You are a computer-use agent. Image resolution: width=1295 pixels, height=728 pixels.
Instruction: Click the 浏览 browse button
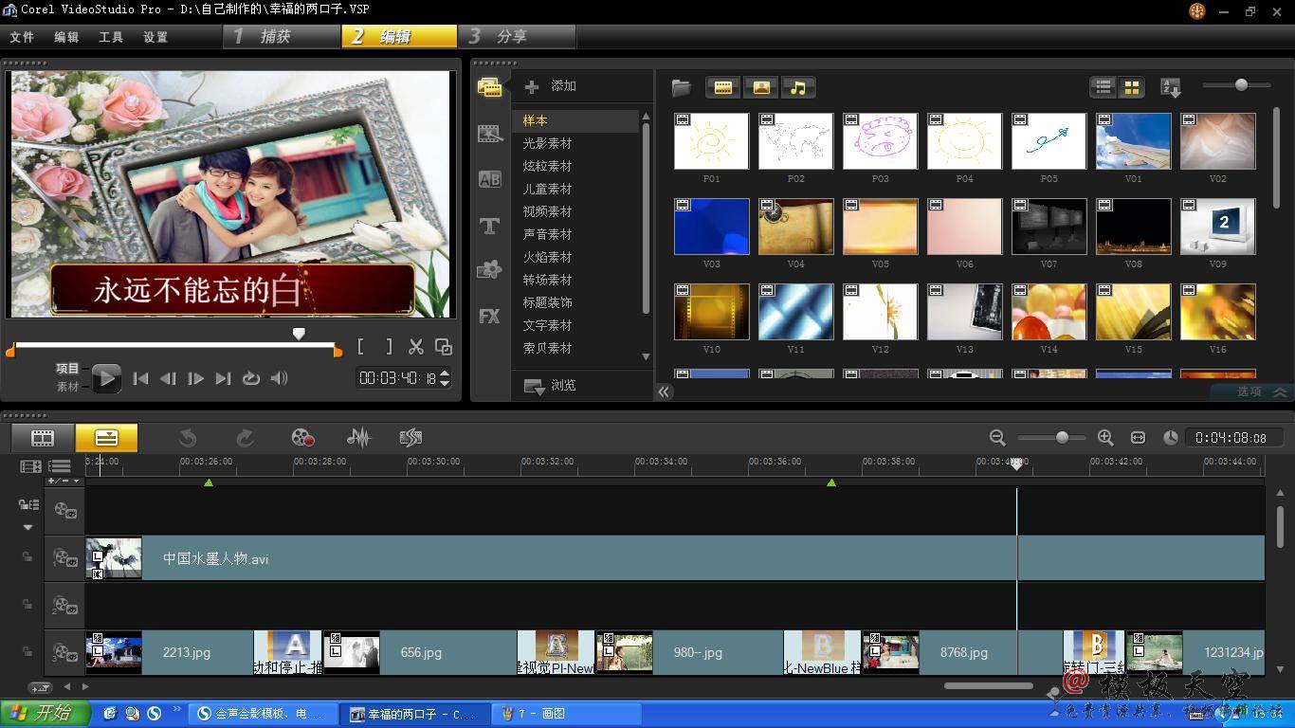point(551,386)
